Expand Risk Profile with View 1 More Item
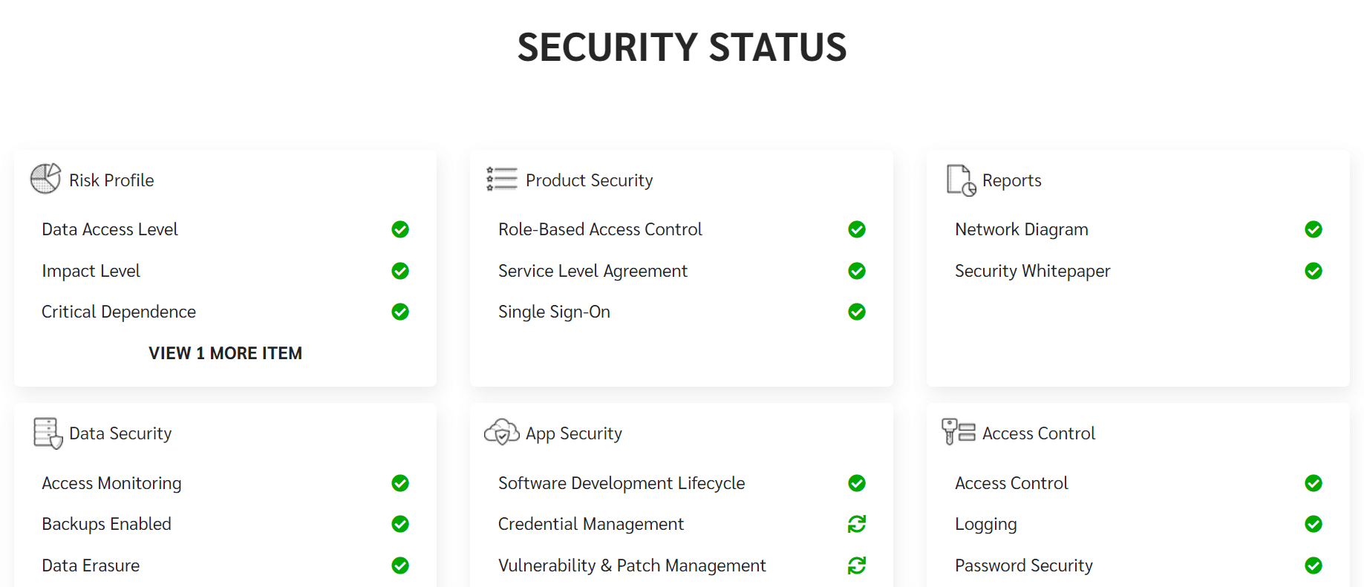This screenshot has width=1364, height=587. tap(225, 353)
